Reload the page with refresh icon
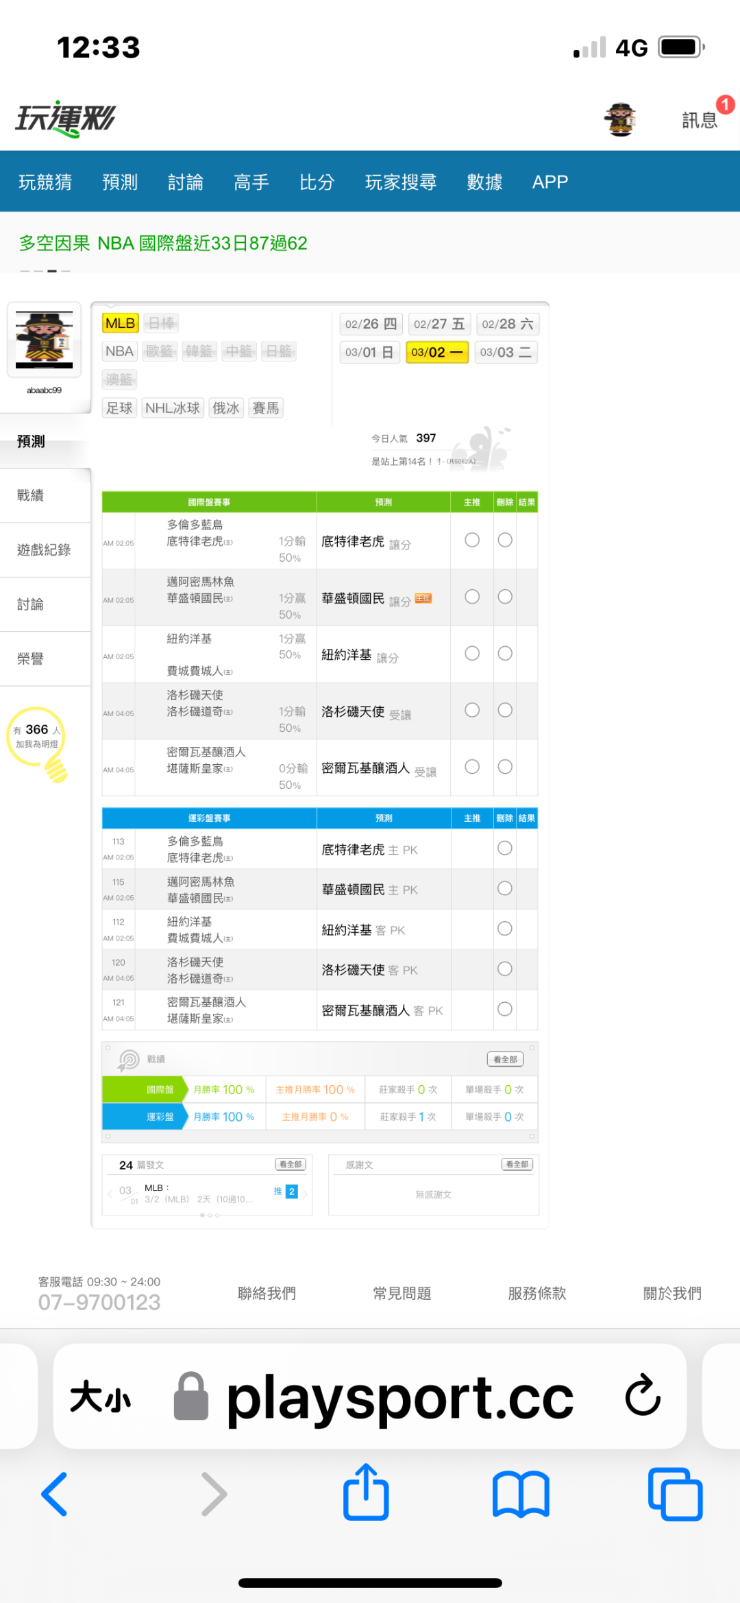Screen dimensions: 740x1603 coord(642,1395)
